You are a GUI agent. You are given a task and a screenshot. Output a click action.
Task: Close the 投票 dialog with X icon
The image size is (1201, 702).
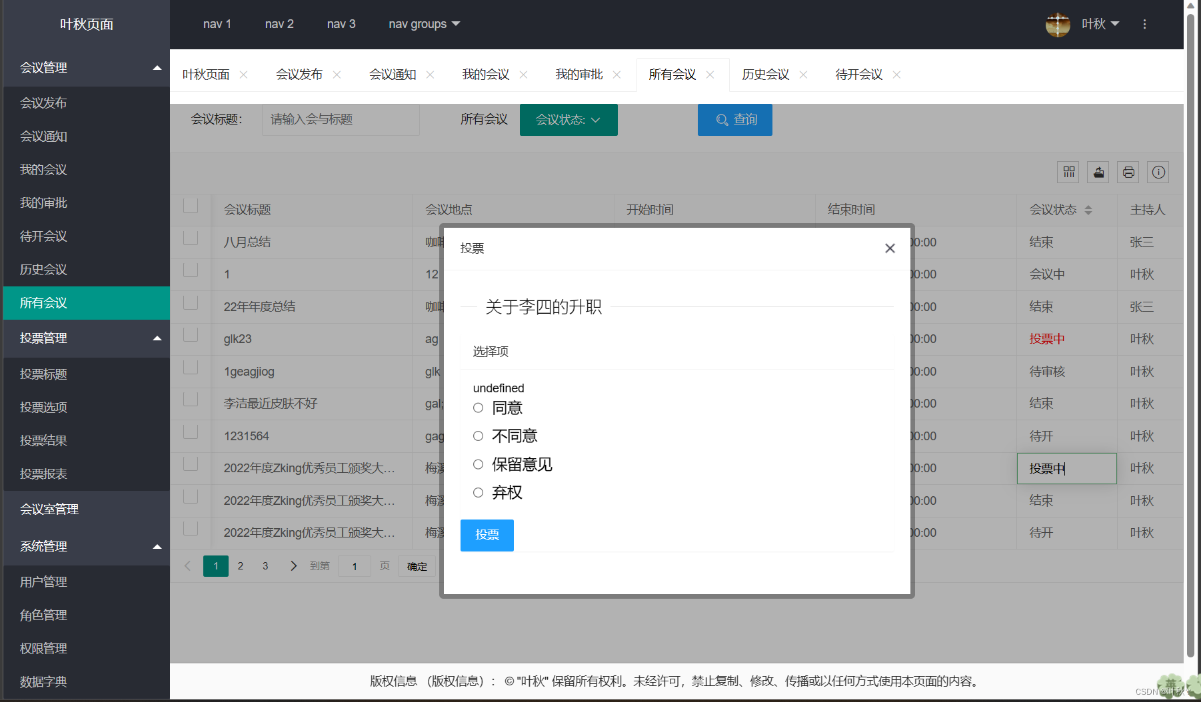[x=890, y=248]
